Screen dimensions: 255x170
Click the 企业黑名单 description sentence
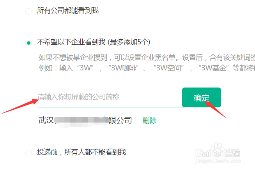pos(147,58)
